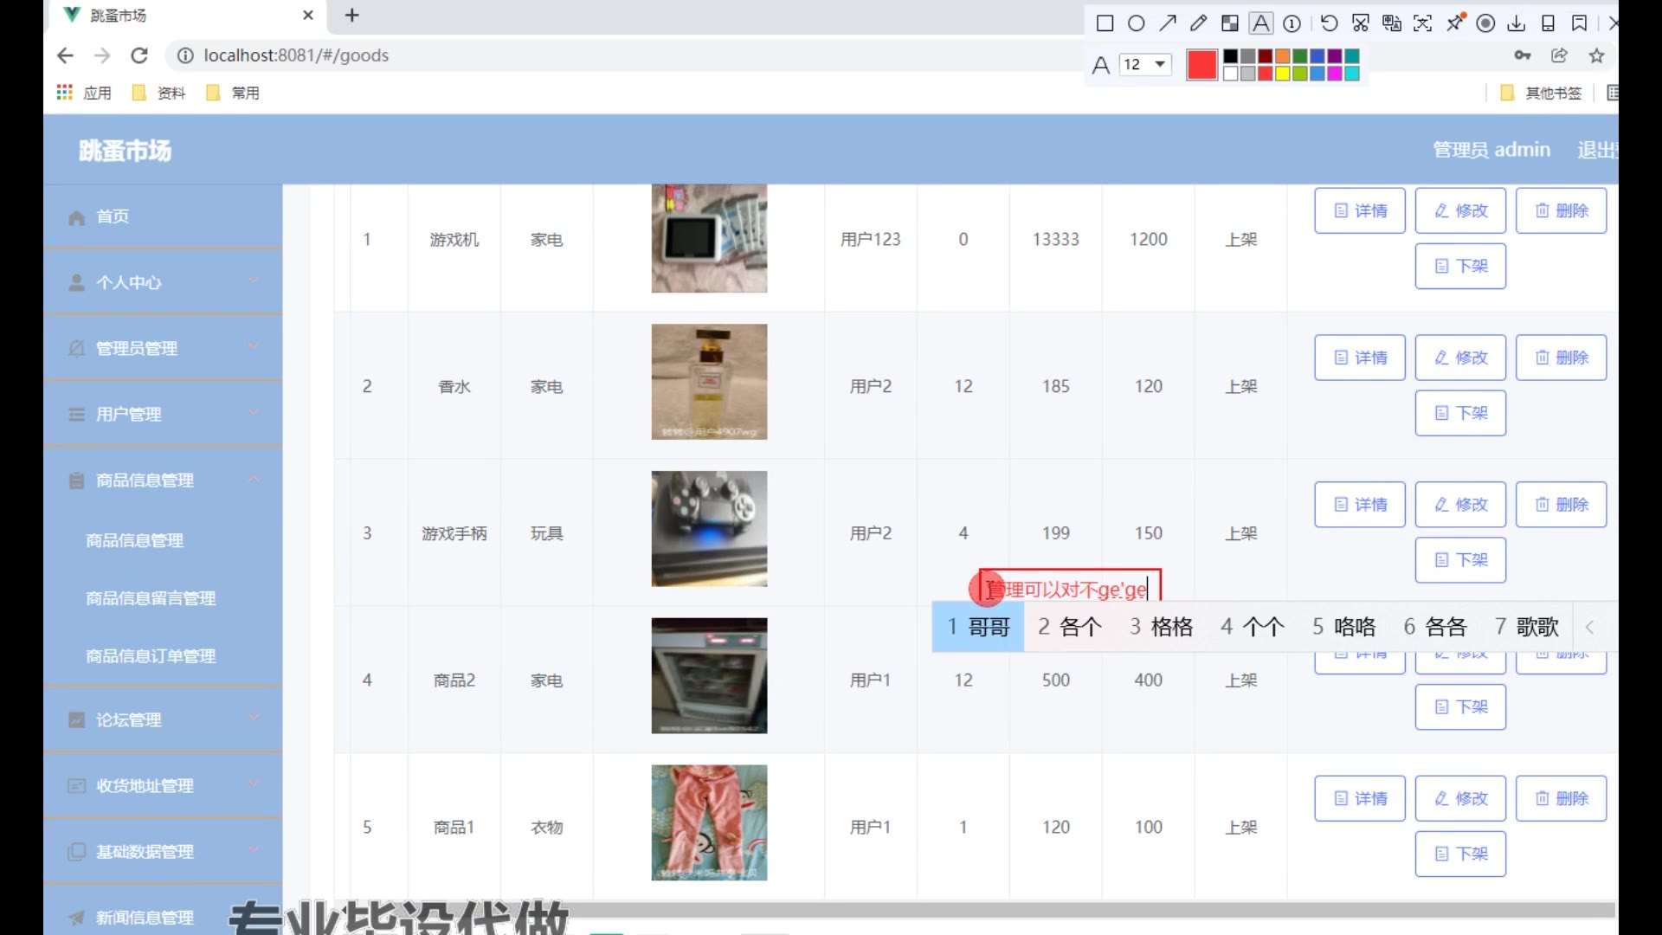Pick the yellow color swatch
The height and width of the screenshot is (935, 1662).
click(x=1282, y=74)
